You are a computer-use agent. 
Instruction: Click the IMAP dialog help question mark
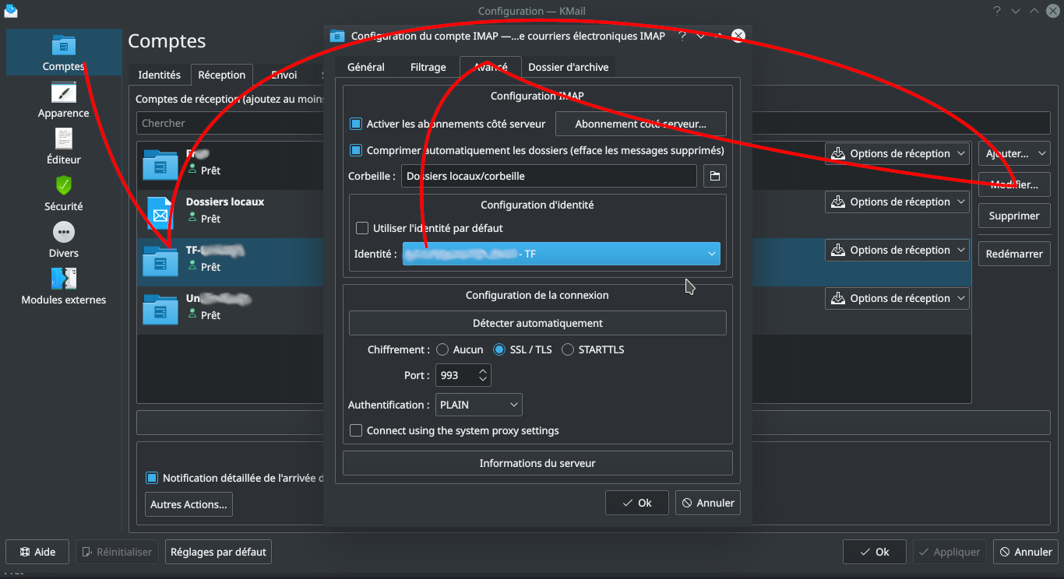(682, 36)
